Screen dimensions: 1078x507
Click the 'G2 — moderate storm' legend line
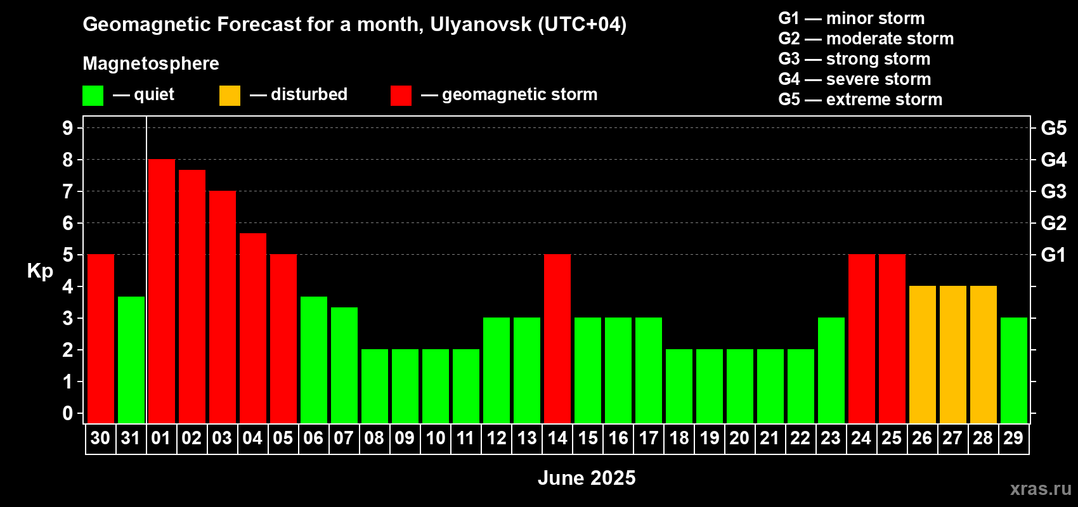tap(866, 39)
